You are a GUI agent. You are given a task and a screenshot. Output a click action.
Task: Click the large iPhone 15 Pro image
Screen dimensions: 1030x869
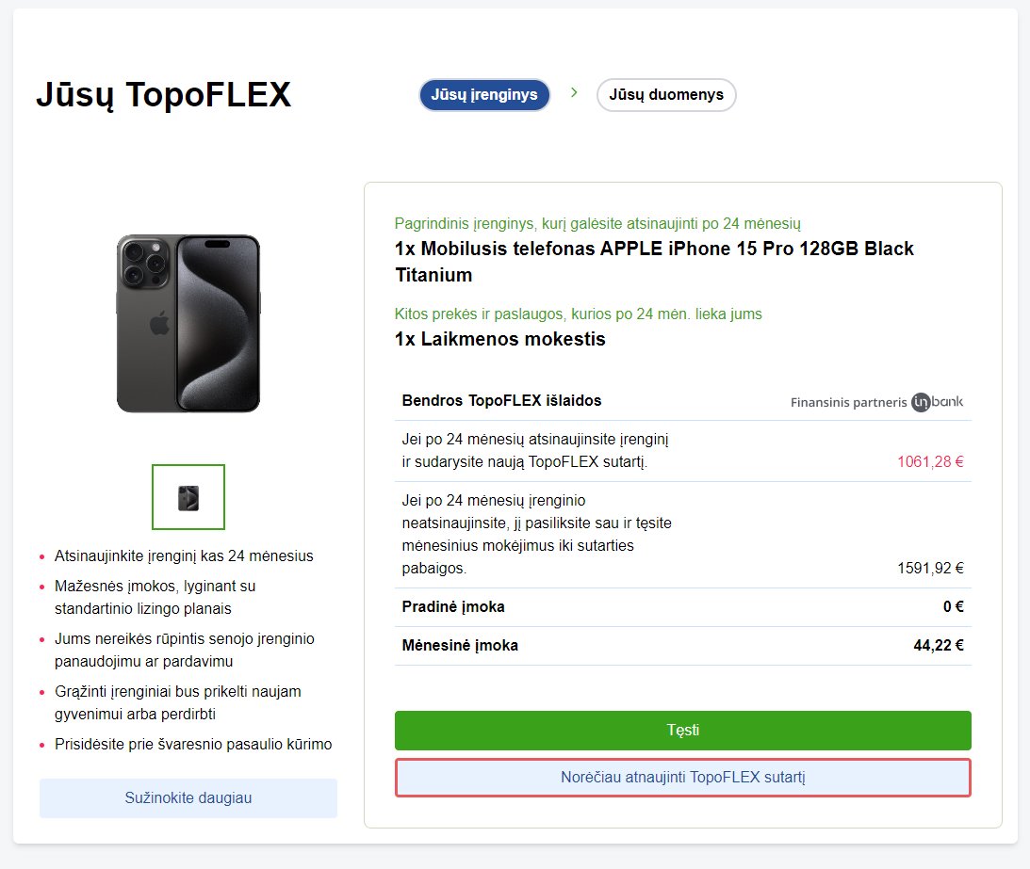pos(188,324)
